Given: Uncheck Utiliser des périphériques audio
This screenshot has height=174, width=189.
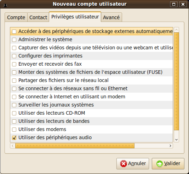Looking at the screenshot, I should (x=14, y=138).
